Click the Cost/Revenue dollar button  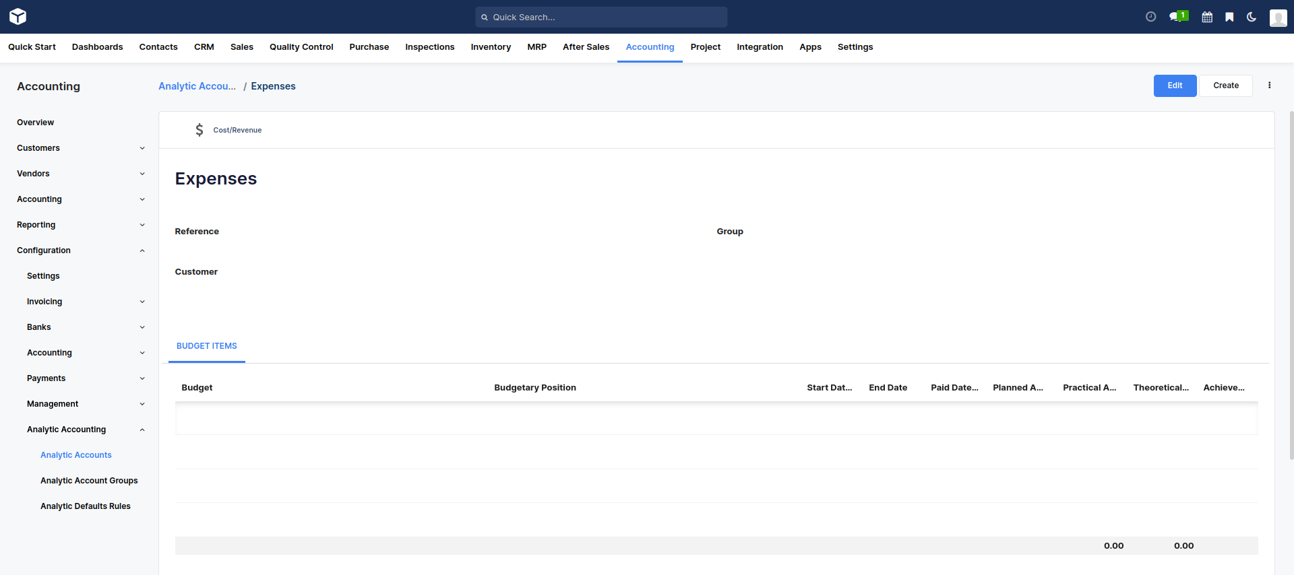pos(228,130)
